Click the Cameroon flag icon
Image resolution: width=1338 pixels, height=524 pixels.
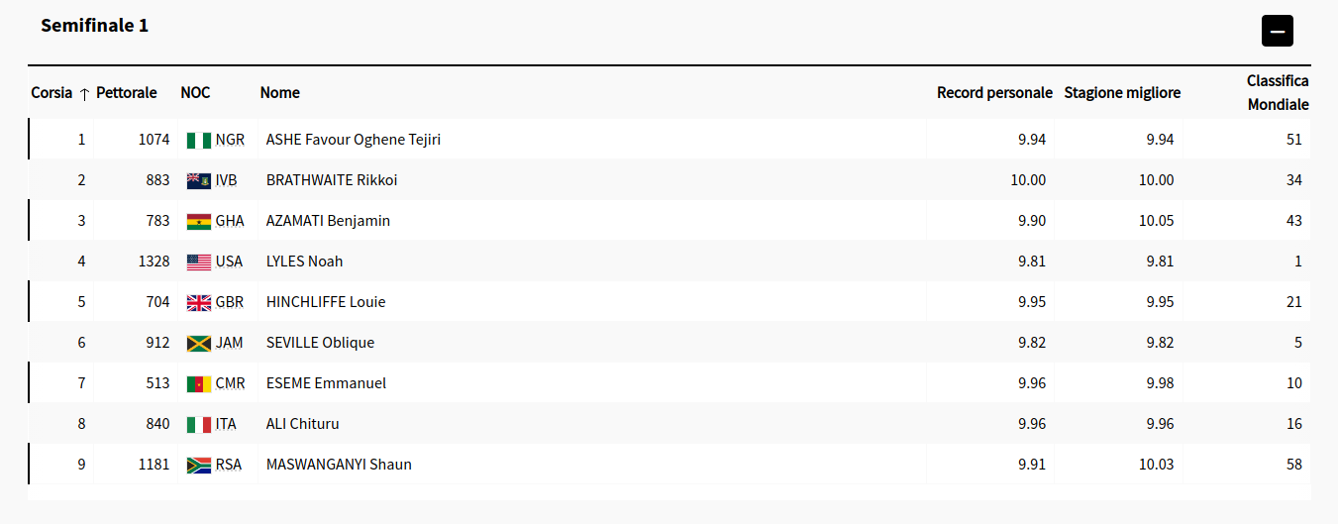[x=199, y=383]
